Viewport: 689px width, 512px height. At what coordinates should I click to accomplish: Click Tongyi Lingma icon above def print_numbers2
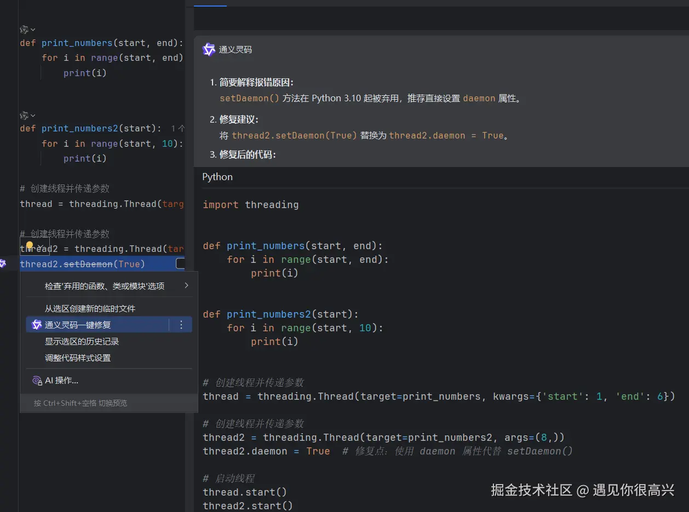(x=24, y=116)
